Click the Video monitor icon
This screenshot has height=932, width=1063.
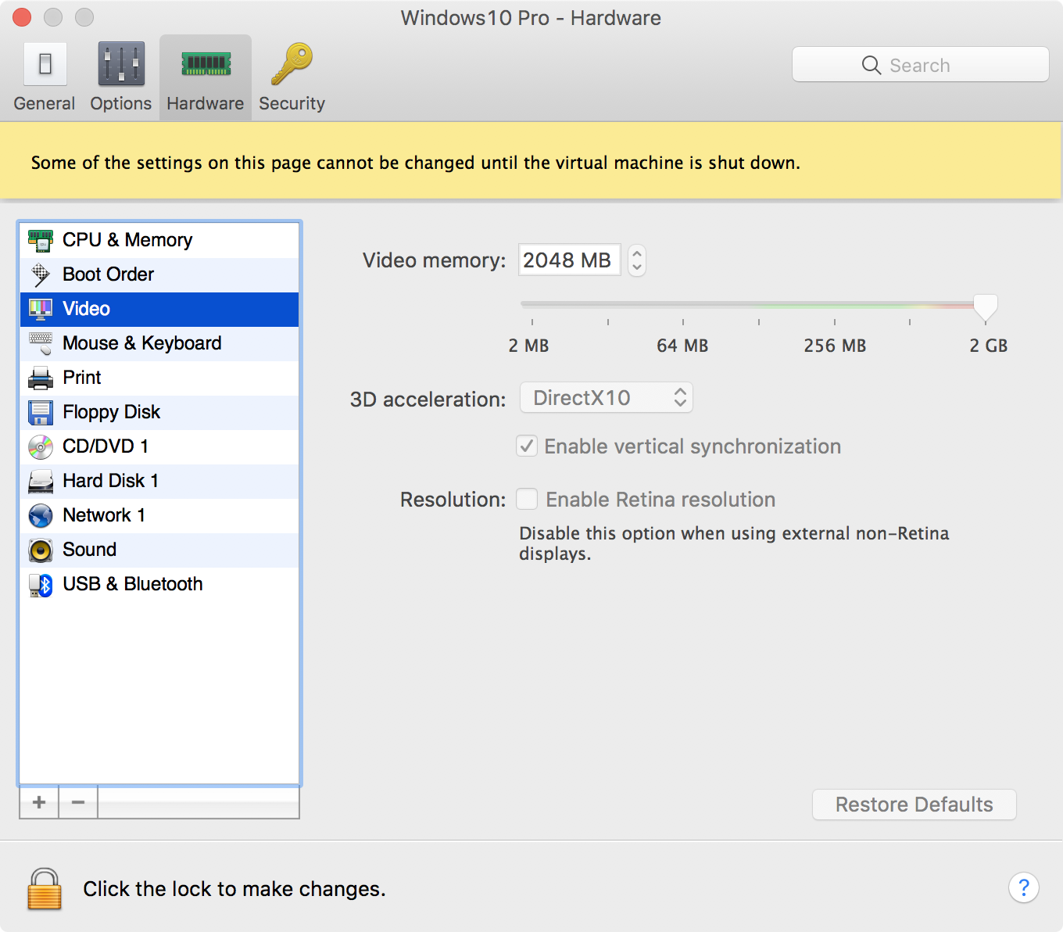[41, 309]
